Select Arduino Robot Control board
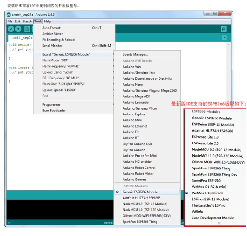The height and width of the screenshot is (236, 247). [147, 168]
